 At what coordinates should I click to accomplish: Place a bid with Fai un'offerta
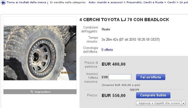click(x=151, y=77)
